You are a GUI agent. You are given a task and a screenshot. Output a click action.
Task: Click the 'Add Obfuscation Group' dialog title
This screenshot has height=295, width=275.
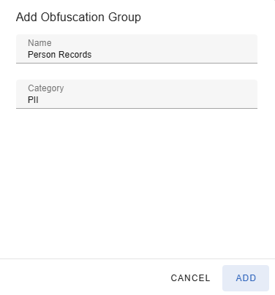coord(78,18)
